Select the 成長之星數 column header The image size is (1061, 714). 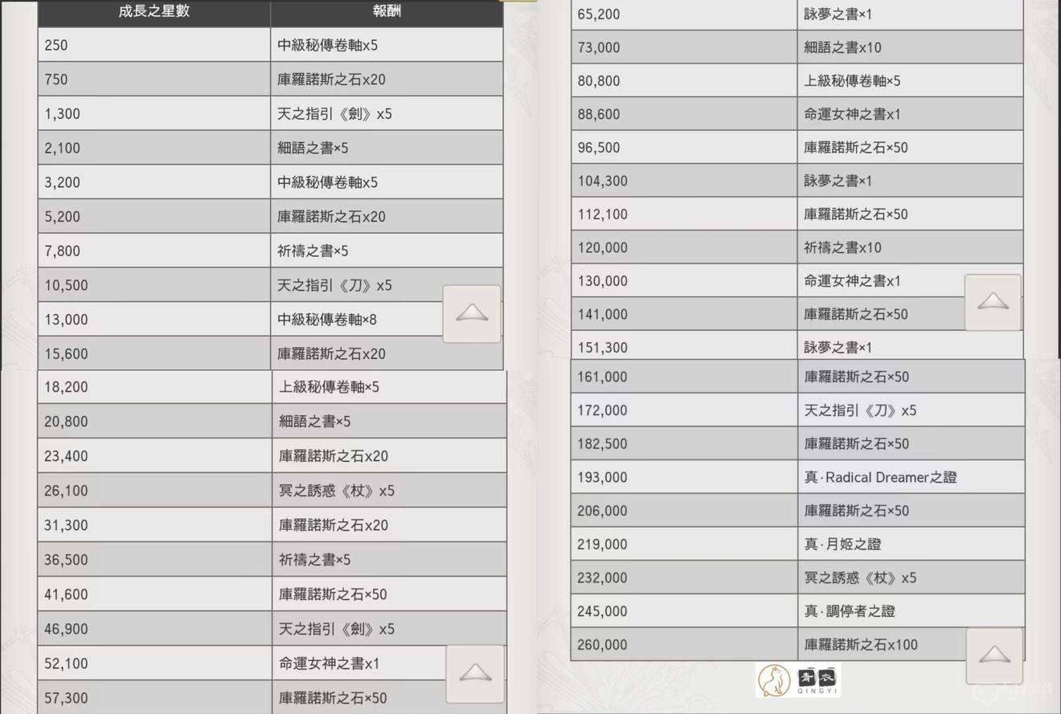pyautogui.click(x=154, y=13)
